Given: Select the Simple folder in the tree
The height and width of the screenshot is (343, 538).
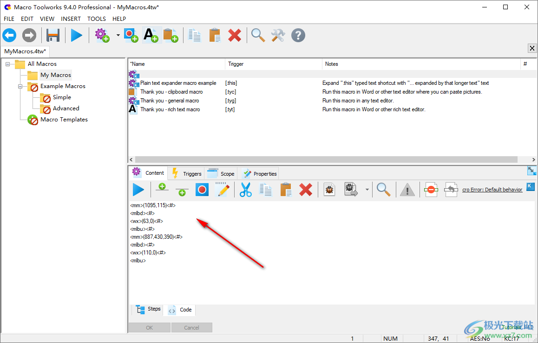Looking at the screenshot, I should coord(62,97).
